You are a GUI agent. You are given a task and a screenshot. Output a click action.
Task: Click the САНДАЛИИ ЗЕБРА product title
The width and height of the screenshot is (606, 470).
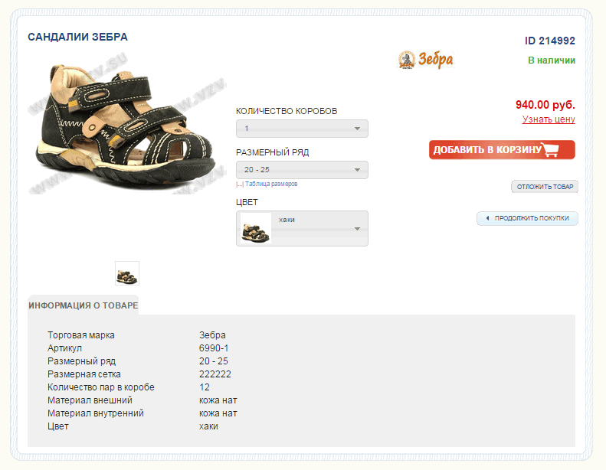[77, 37]
